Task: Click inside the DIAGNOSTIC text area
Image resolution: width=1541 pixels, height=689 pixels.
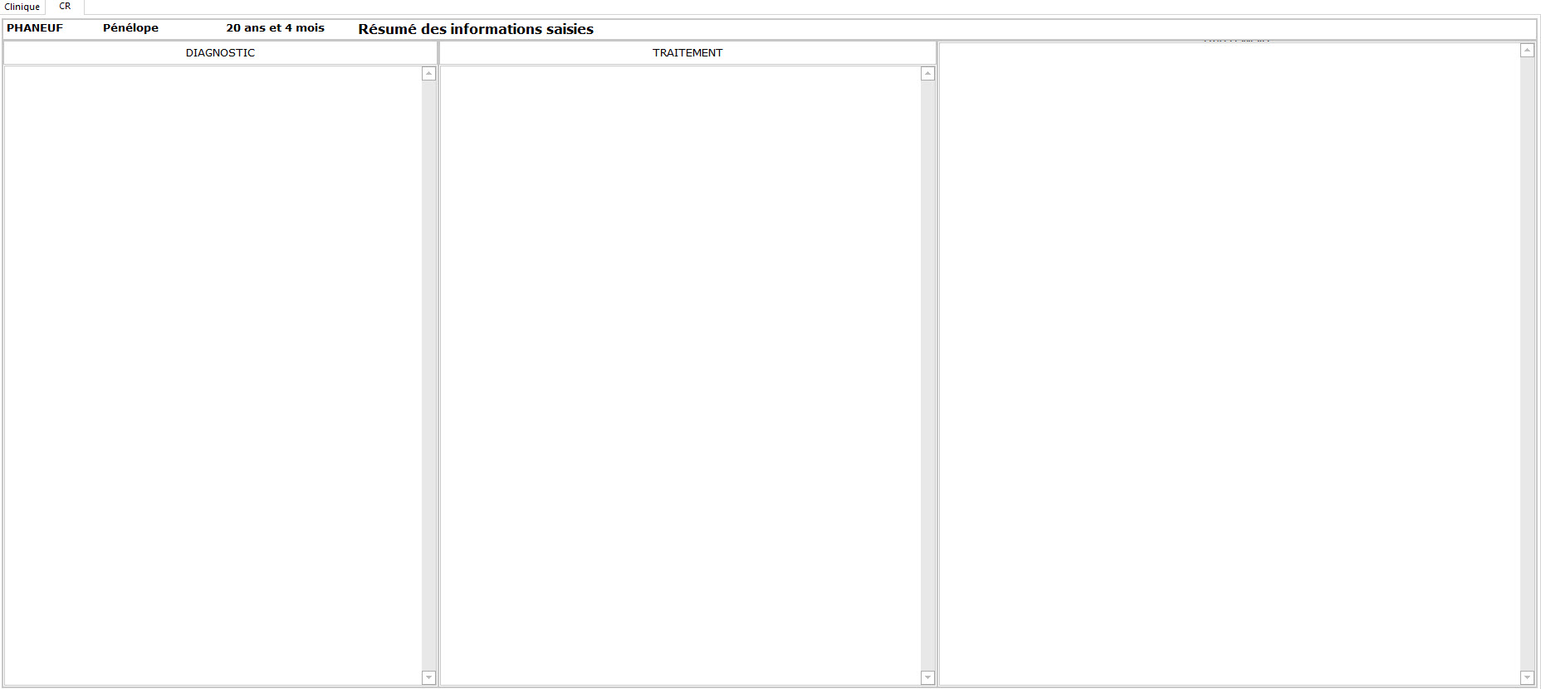Action: [x=213, y=375]
